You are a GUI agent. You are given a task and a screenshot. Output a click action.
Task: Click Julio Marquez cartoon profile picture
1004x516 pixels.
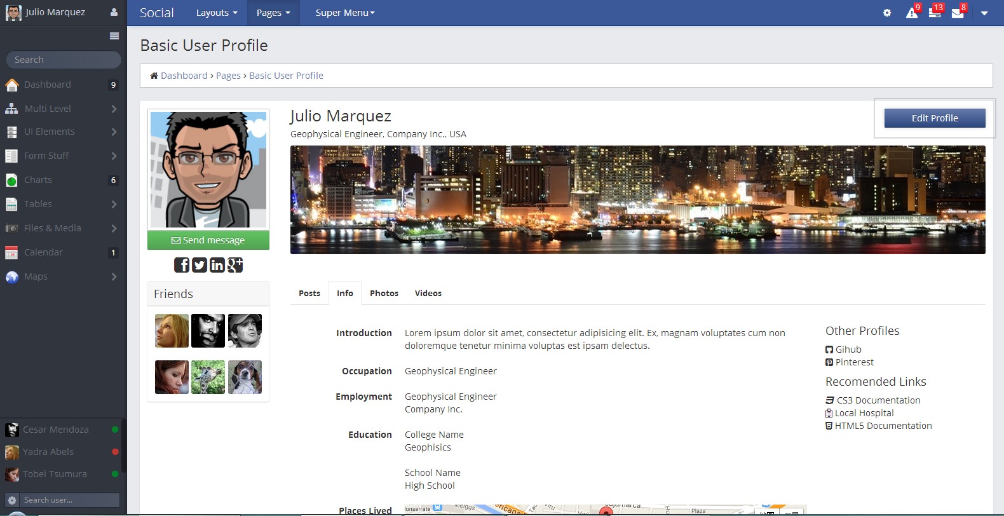point(208,169)
